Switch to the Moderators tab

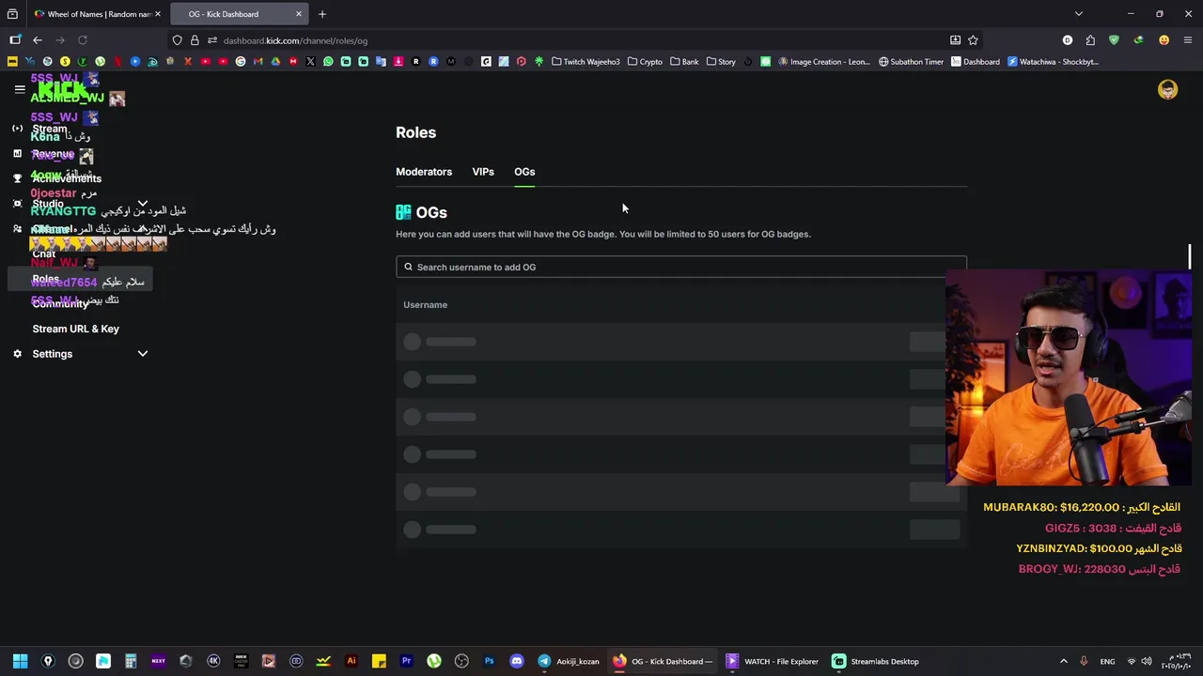click(x=424, y=172)
